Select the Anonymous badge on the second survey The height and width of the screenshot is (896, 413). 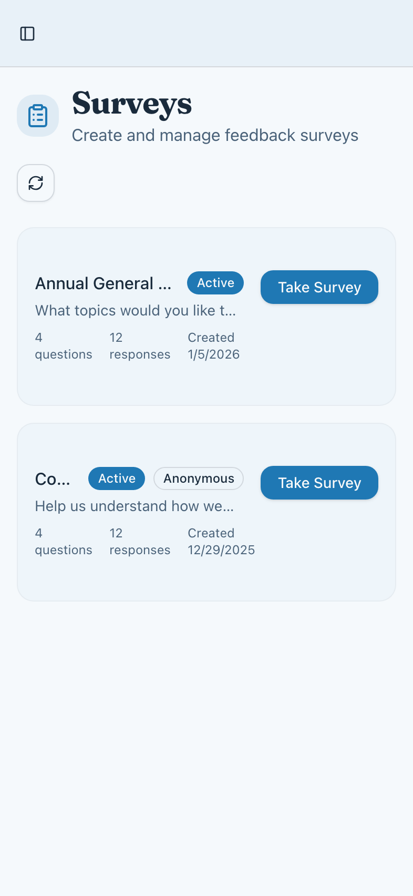click(x=198, y=478)
